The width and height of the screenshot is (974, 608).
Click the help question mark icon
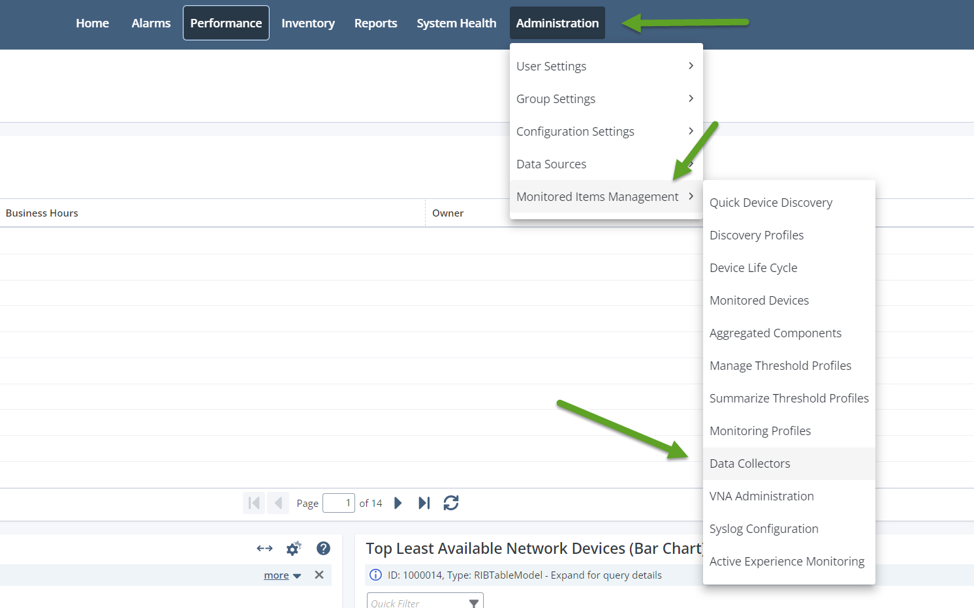coord(323,549)
